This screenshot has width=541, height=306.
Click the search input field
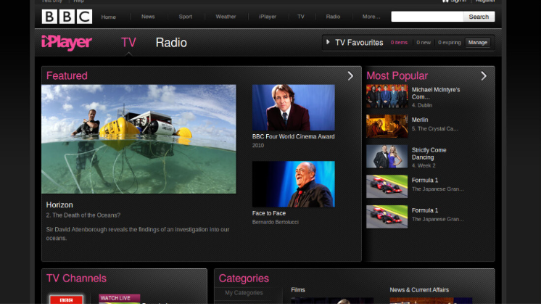coord(427,17)
